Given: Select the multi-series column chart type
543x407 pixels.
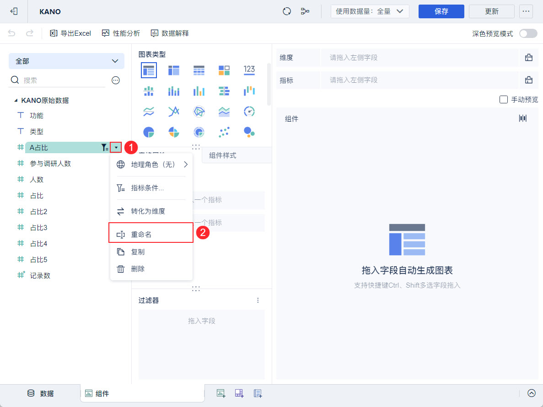Looking at the screenshot, I should pyautogui.click(x=199, y=91).
